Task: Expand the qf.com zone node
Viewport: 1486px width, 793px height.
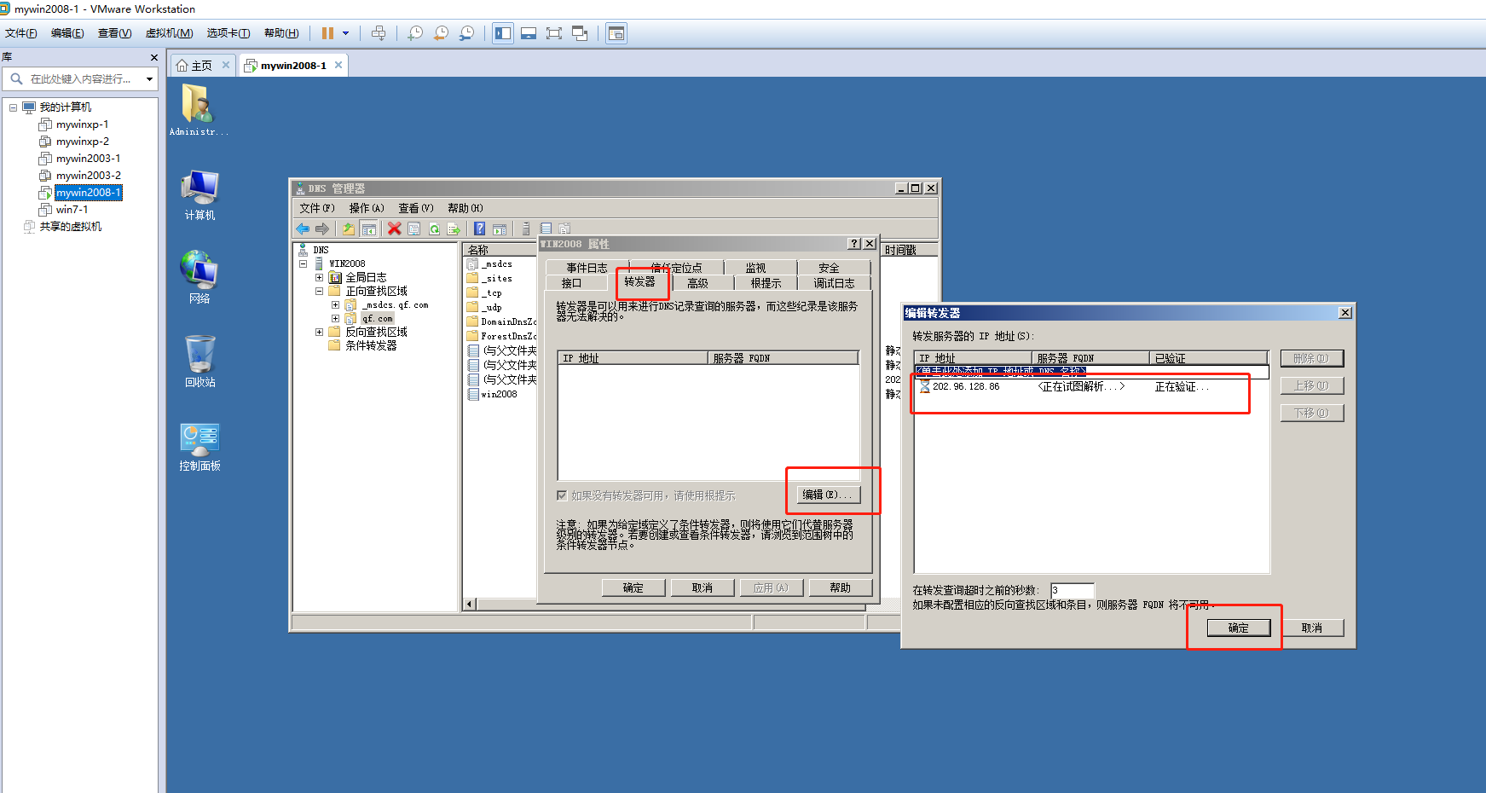Action: pyautogui.click(x=335, y=319)
